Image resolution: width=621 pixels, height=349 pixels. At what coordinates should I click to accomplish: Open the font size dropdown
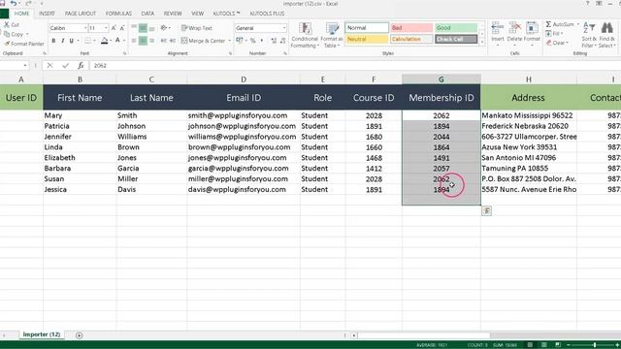(x=106, y=28)
